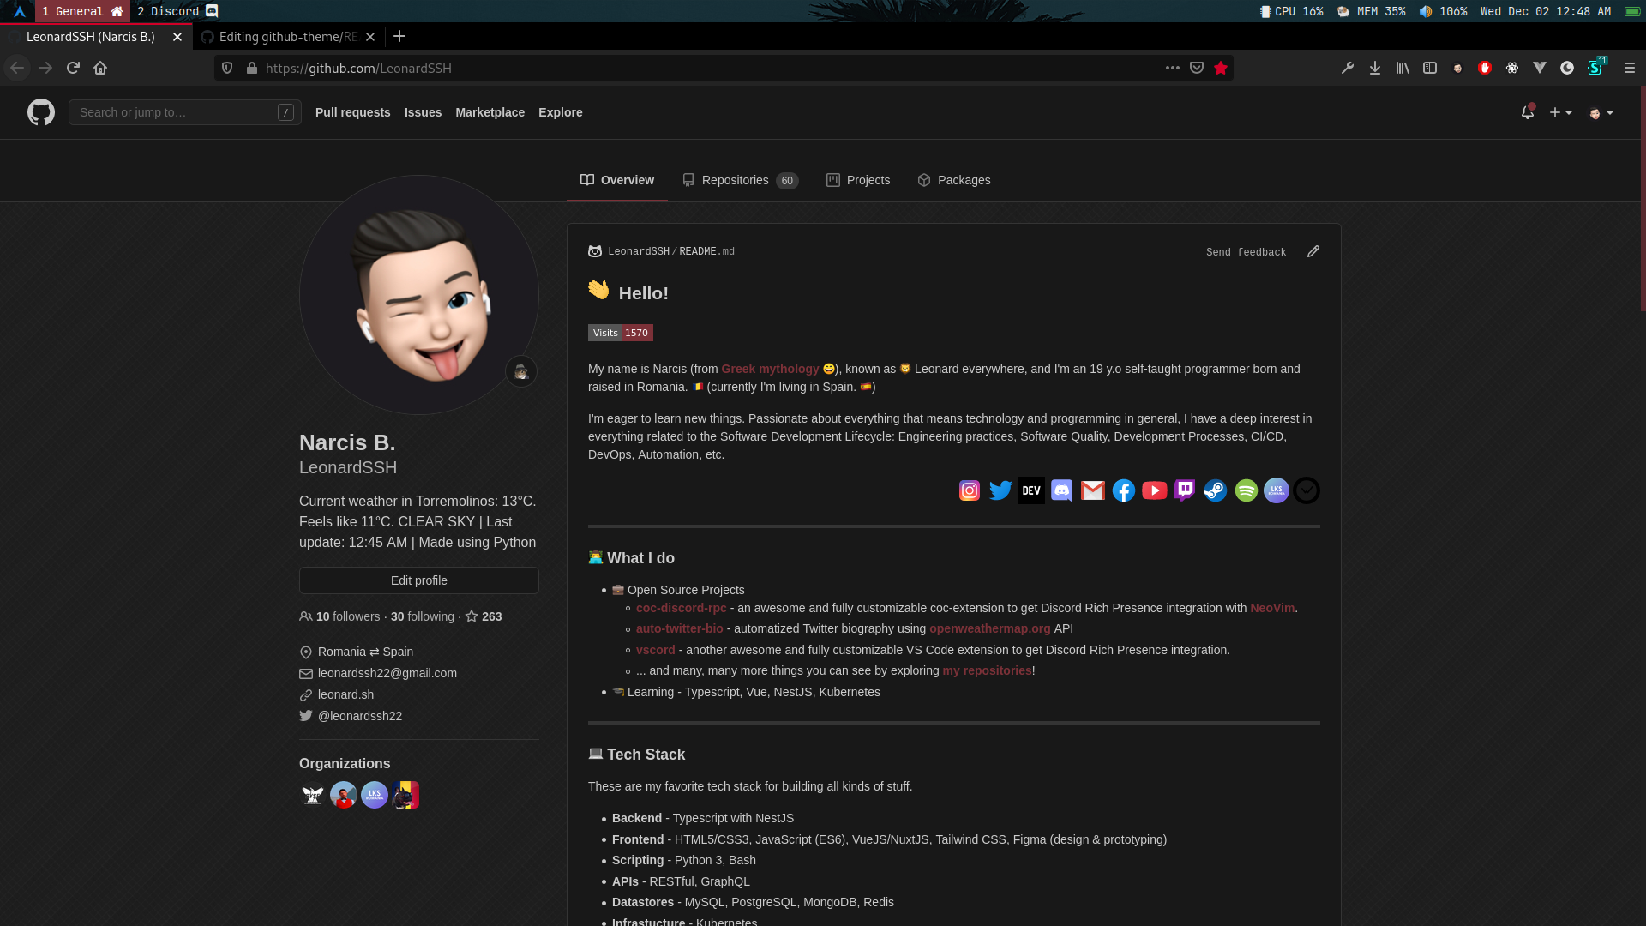Focus the Search or jump to field

[x=176, y=112]
